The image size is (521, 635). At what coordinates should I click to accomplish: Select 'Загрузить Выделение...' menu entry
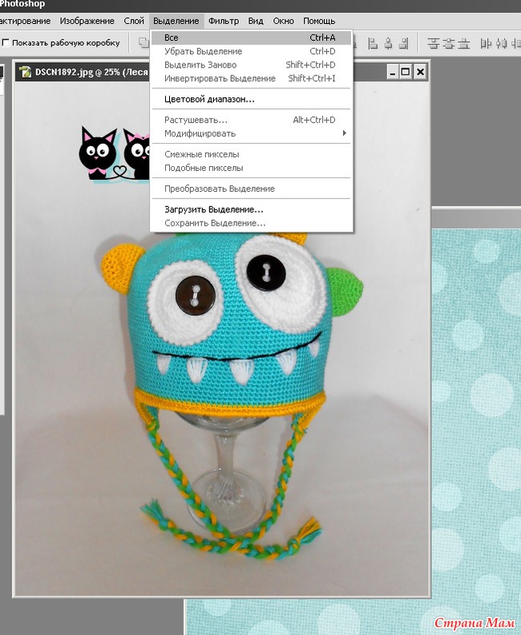(213, 210)
